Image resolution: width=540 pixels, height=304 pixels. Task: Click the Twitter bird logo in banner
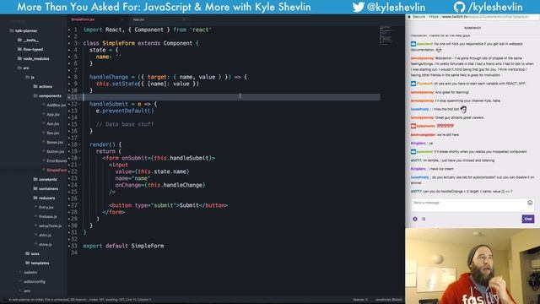point(359,7)
